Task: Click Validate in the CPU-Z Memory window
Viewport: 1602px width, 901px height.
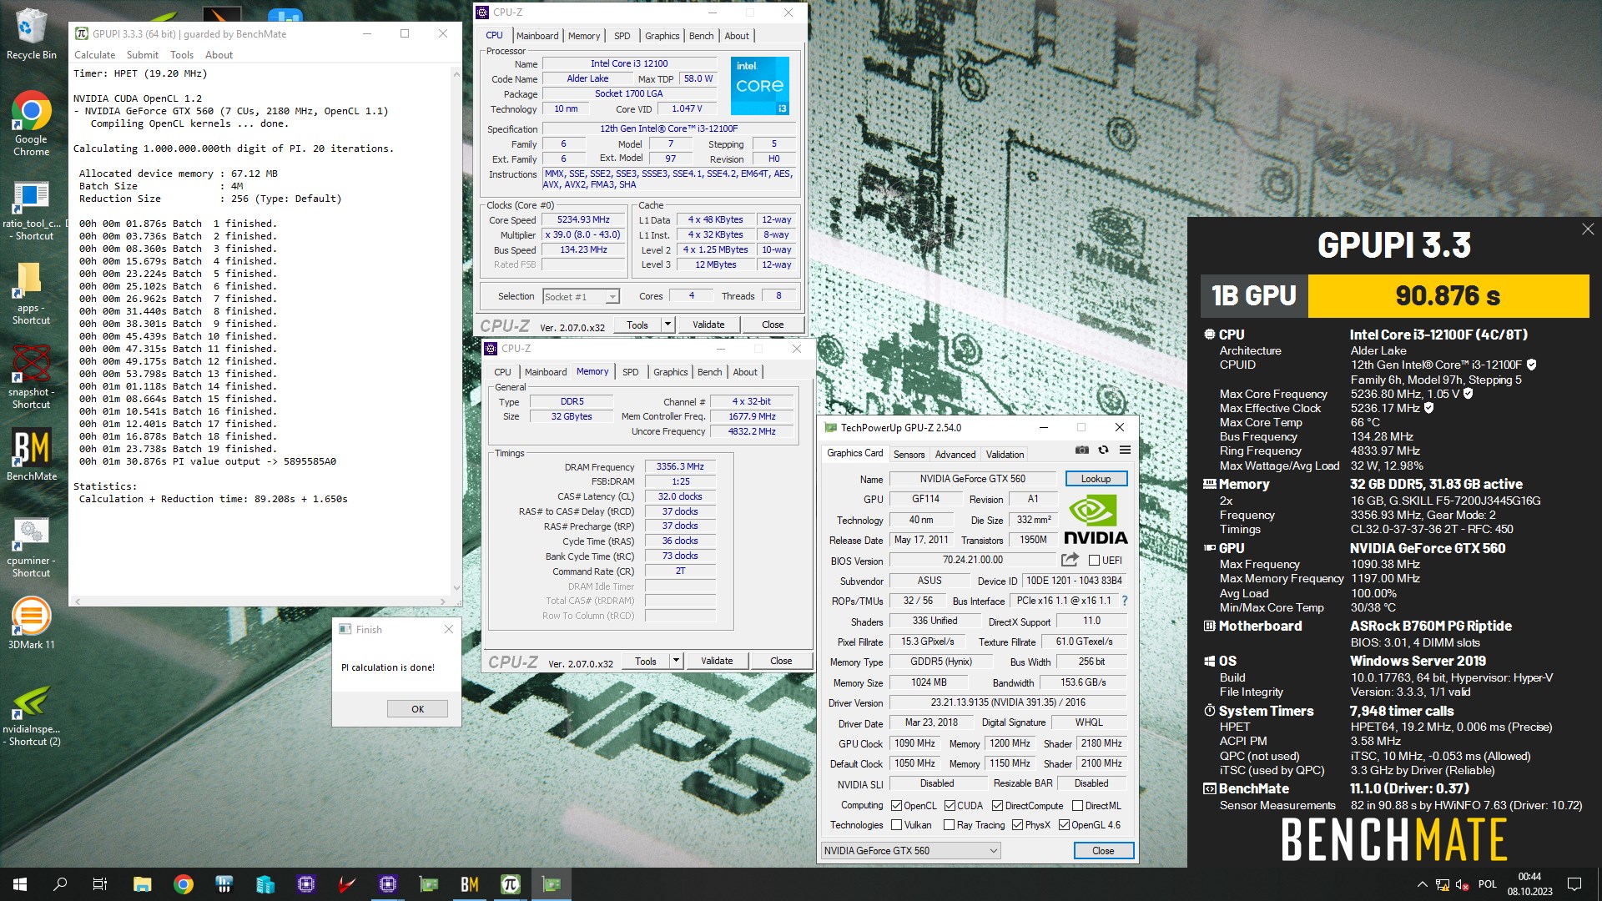Action: pyautogui.click(x=717, y=661)
